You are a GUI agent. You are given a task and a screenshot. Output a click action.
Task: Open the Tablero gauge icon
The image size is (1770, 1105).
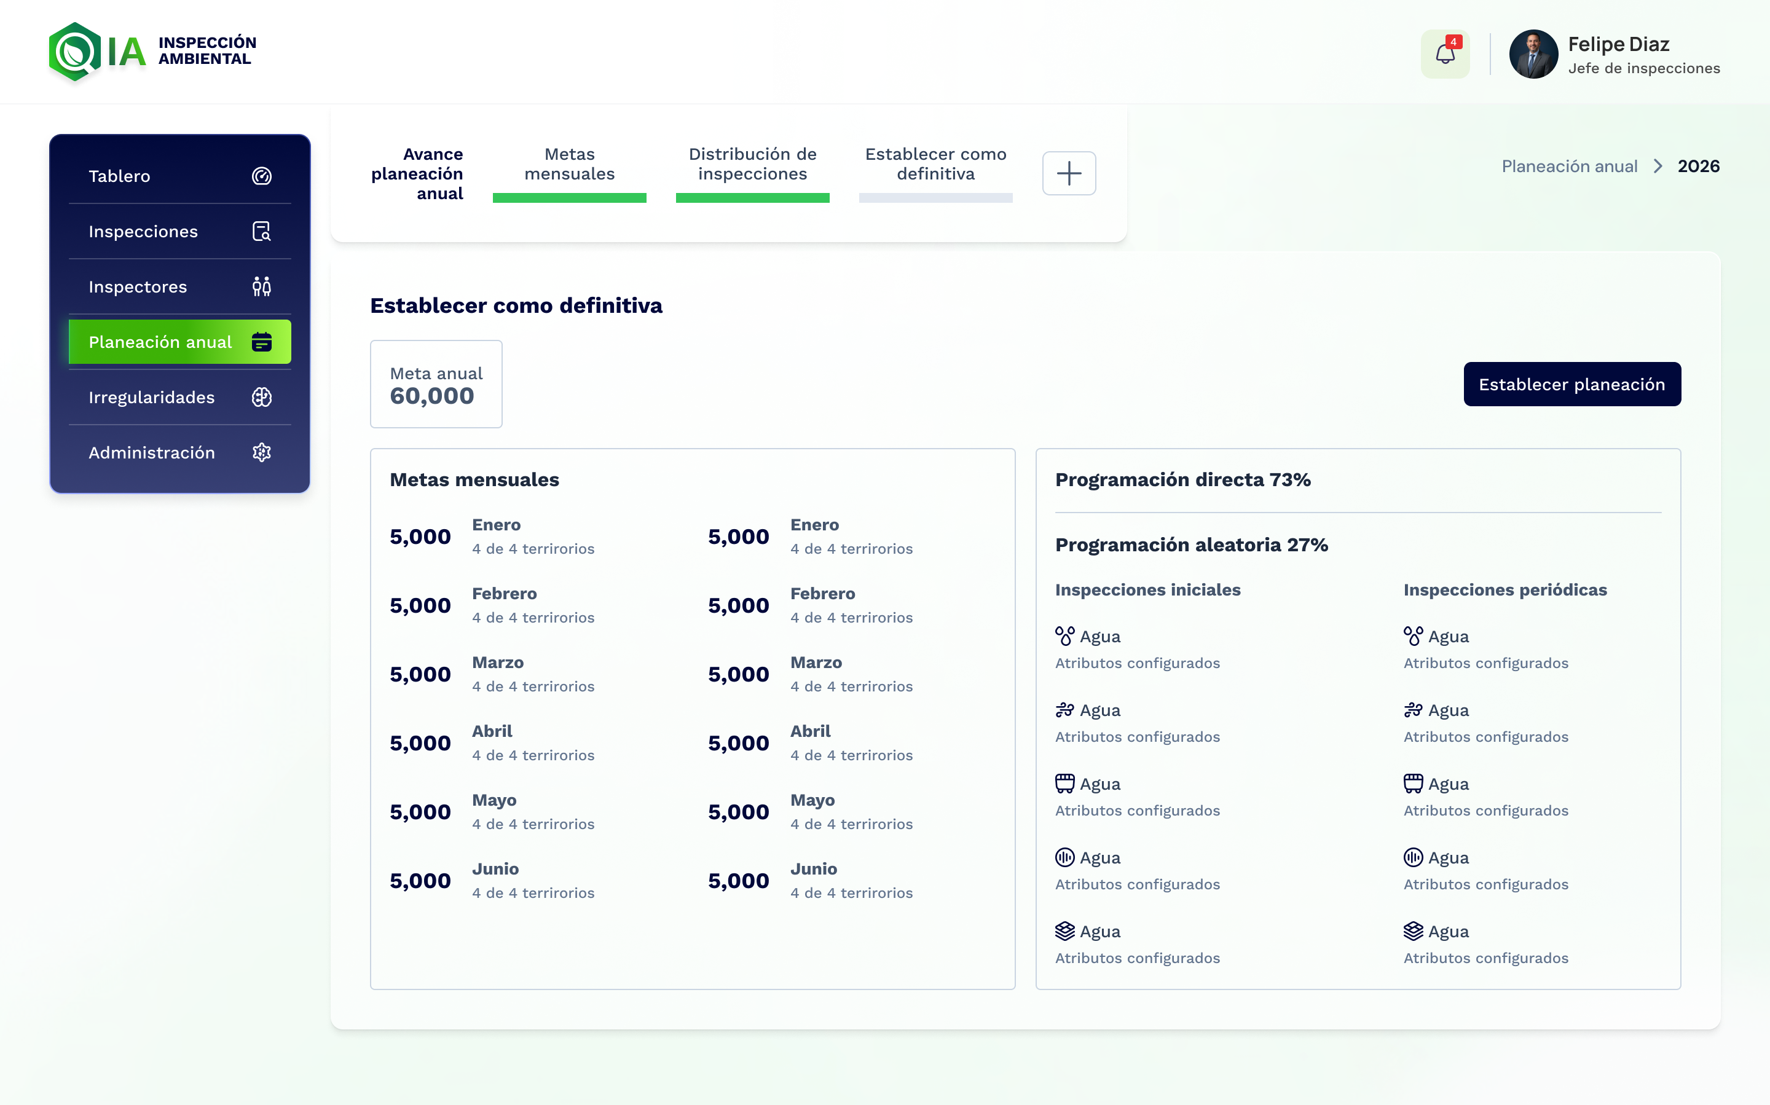point(262,176)
